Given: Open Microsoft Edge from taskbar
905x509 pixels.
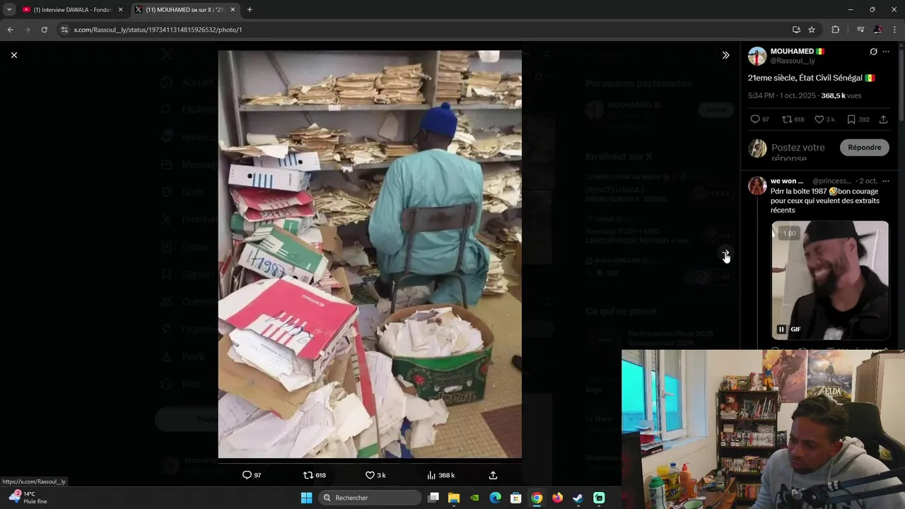Looking at the screenshot, I should (x=496, y=498).
